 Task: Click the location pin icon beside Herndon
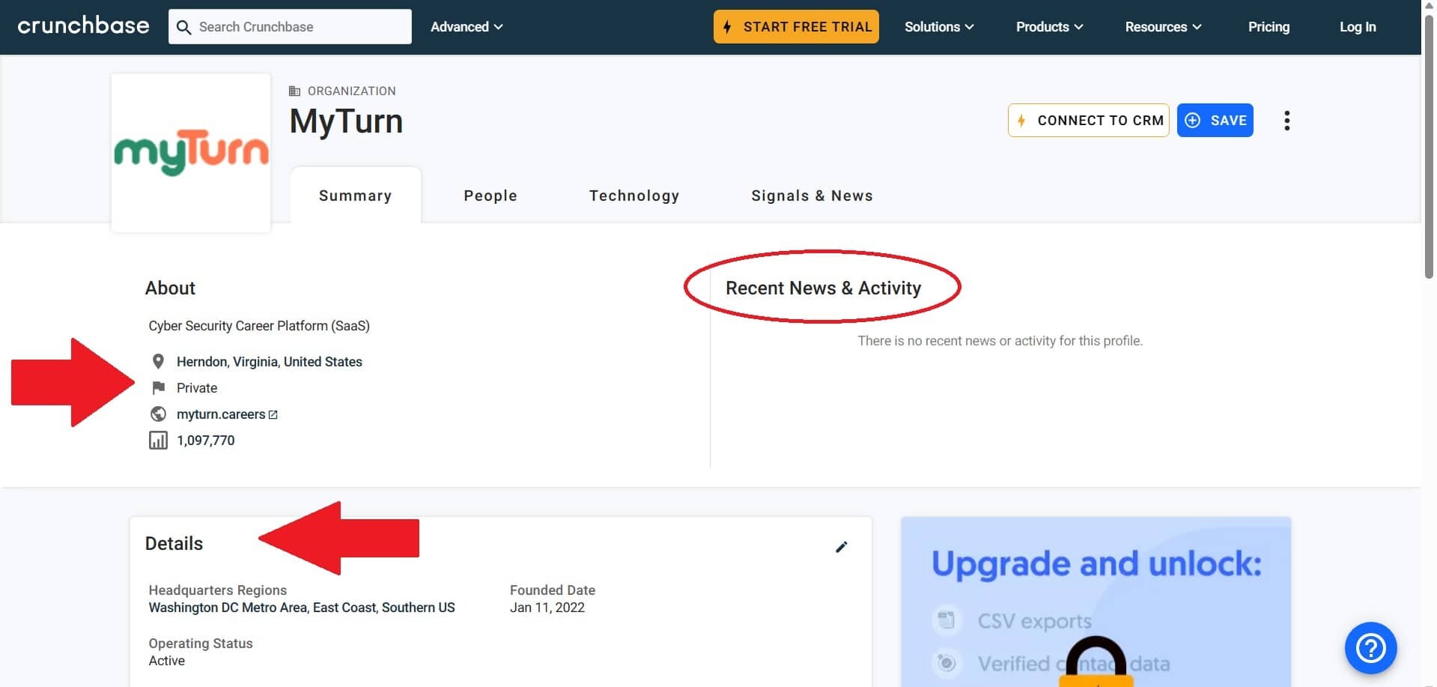pyautogui.click(x=159, y=361)
